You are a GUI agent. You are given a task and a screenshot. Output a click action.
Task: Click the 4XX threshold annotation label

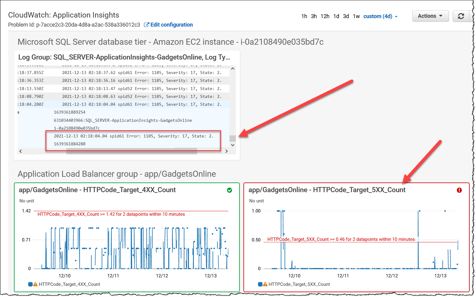pos(111,214)
